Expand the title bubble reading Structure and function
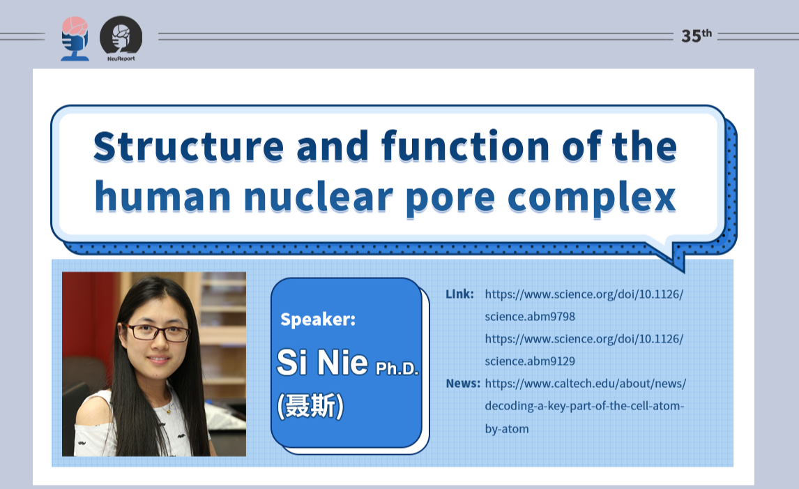The width and height of the screenshot is (799, 489). click(x=386, y=171)
